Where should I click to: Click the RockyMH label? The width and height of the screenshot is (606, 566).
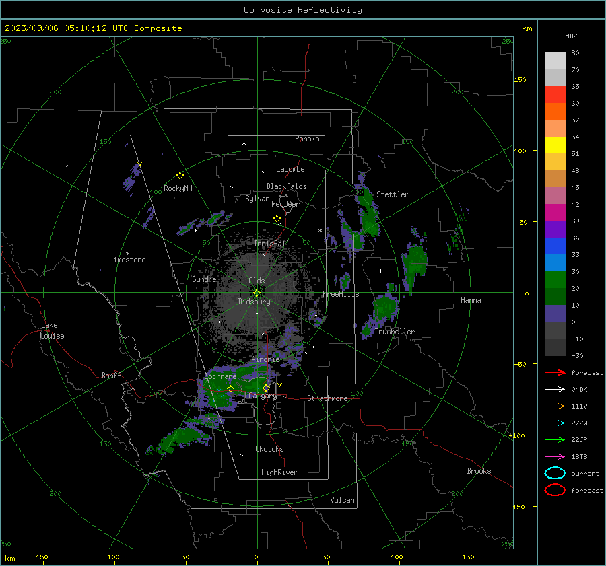[178, 188]
